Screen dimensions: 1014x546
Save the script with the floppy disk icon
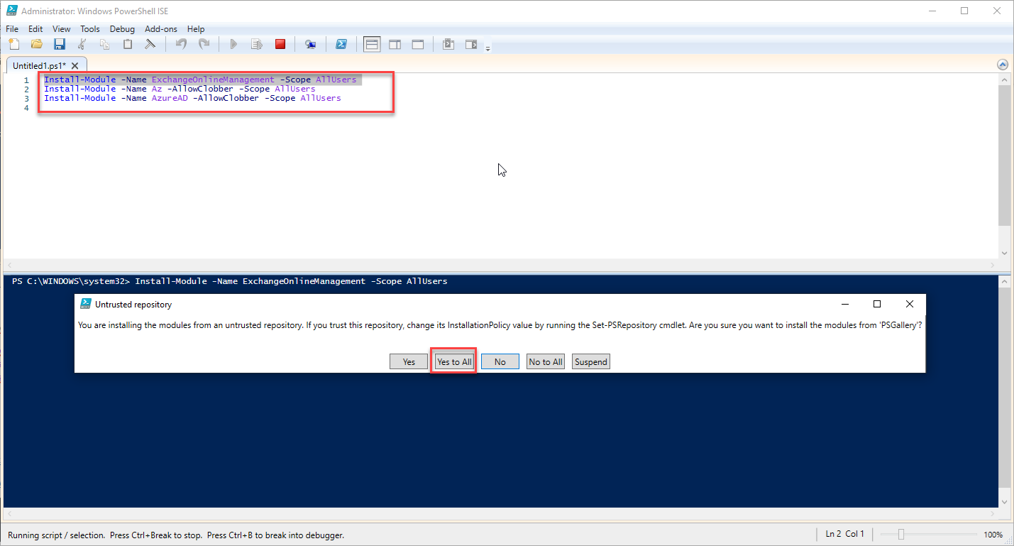pyautogui.click(x=60, y=44)
